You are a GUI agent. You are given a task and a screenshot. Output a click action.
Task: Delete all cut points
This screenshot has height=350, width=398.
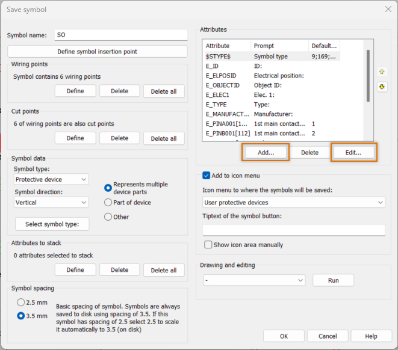click(164, 138)
